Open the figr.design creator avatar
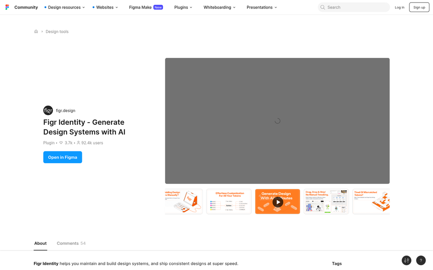Viewport: 433px width, 270px height. coord(48,110)
